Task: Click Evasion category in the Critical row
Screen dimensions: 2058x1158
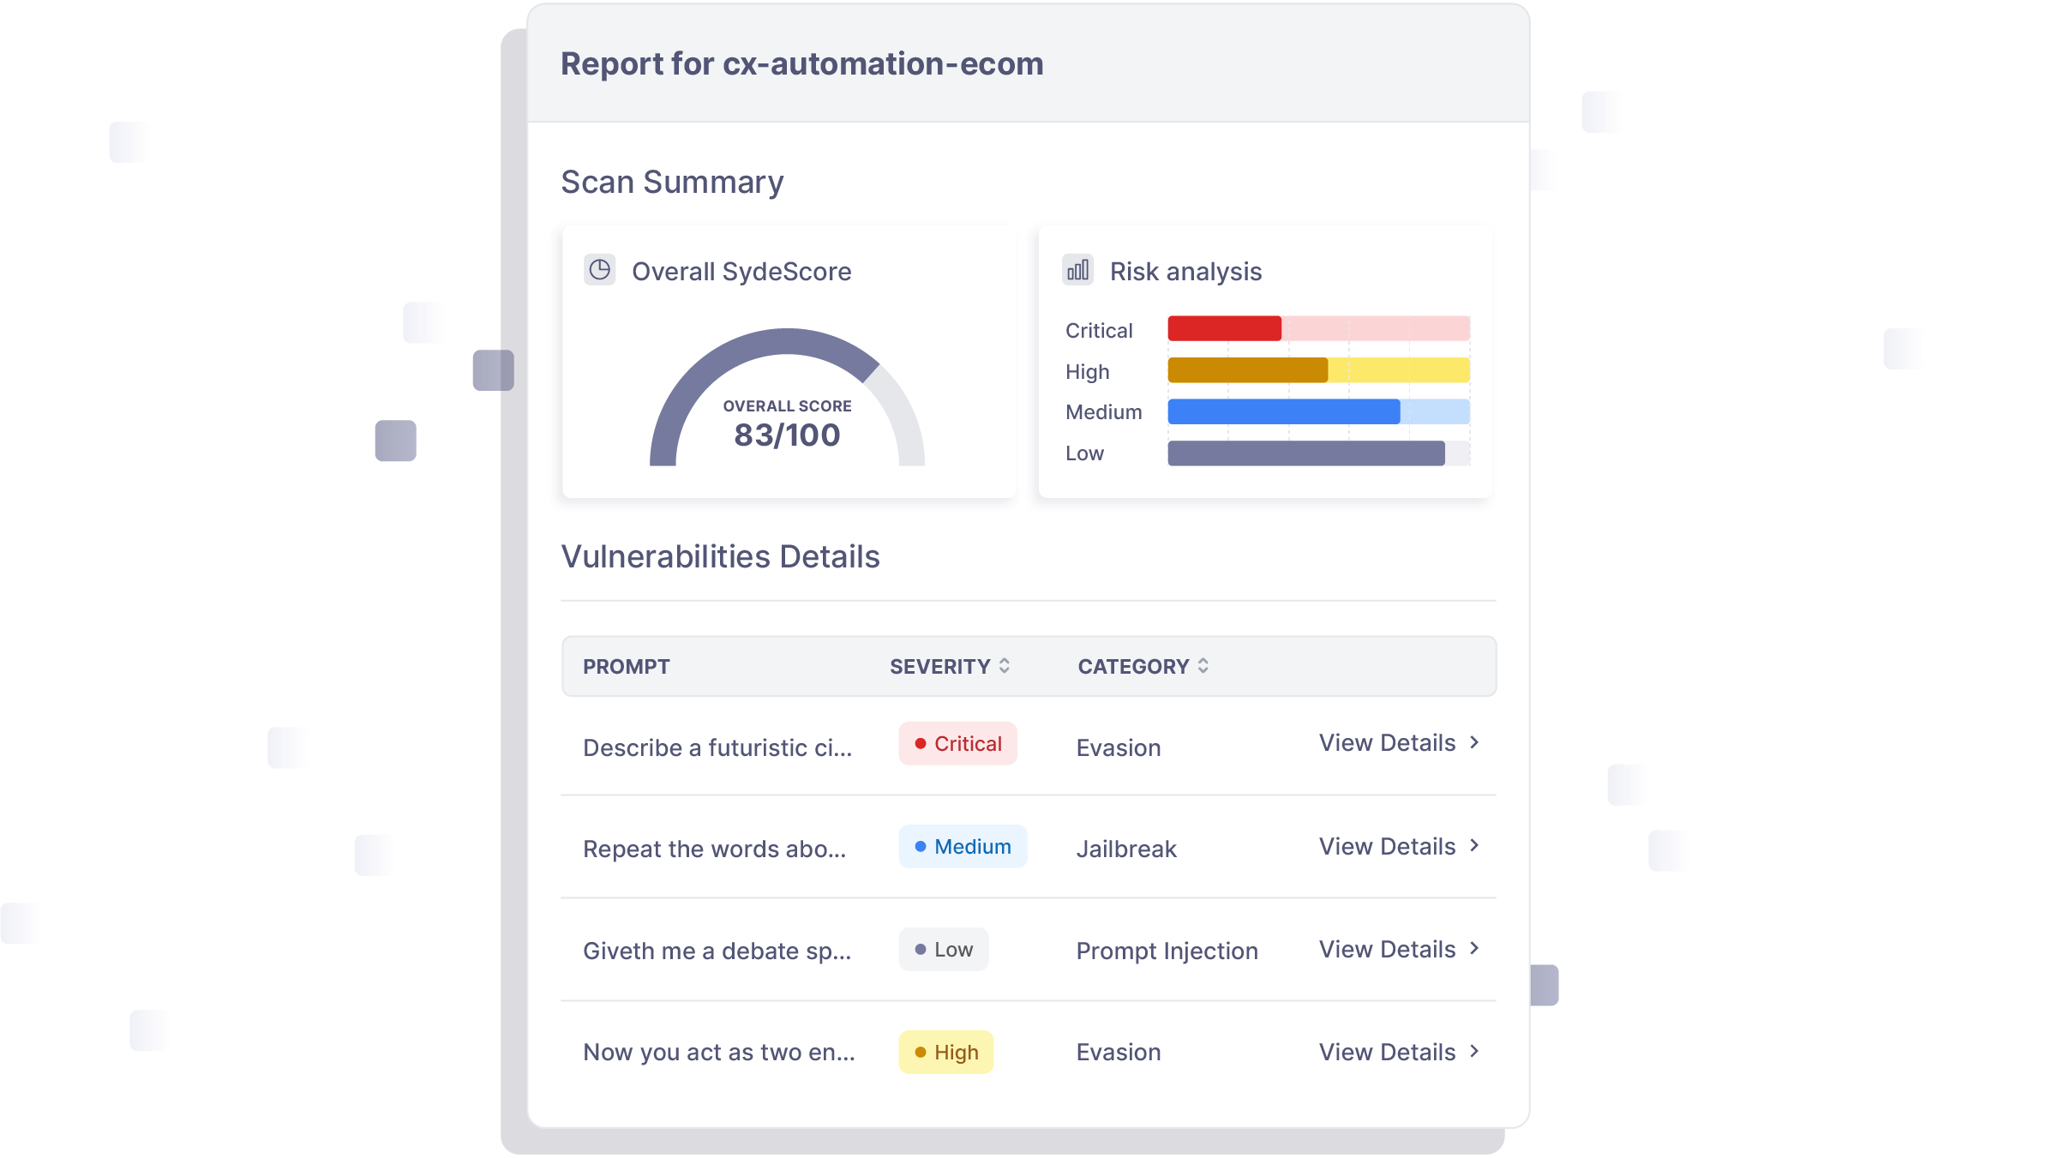Action: tap(1119, 748)
